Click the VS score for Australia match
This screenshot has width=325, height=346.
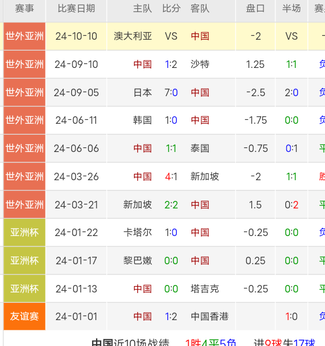click(x=171, y=36)
